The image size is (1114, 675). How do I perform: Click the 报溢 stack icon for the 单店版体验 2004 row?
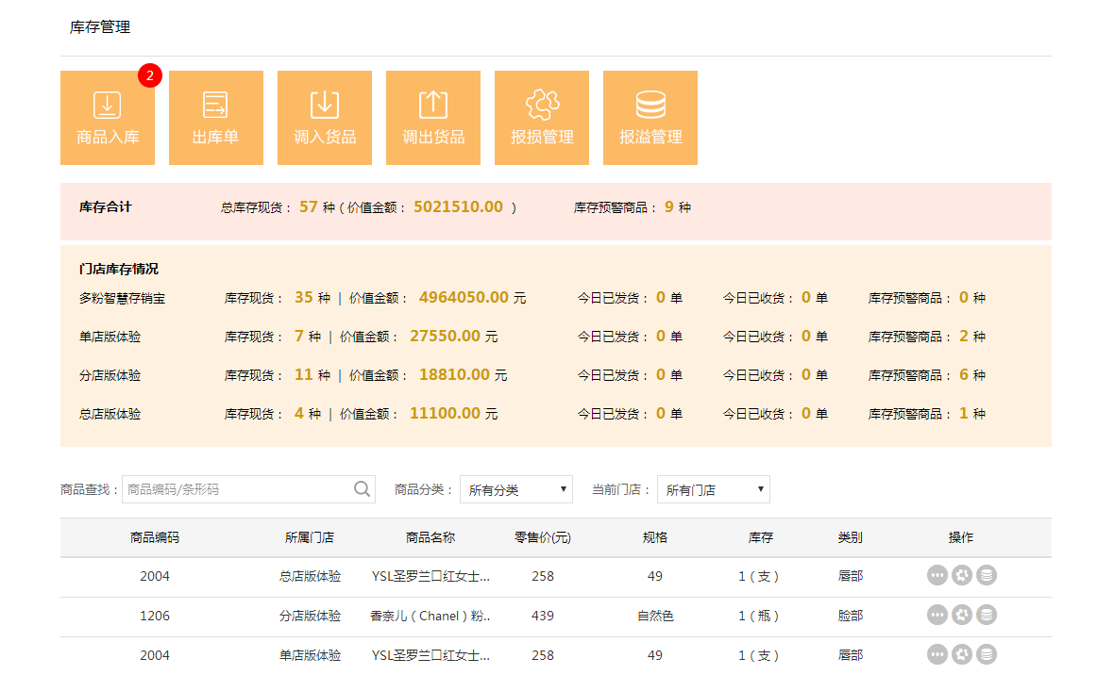[987, 654]
